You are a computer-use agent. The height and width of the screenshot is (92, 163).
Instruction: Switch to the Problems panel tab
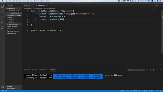click(27, 70)
